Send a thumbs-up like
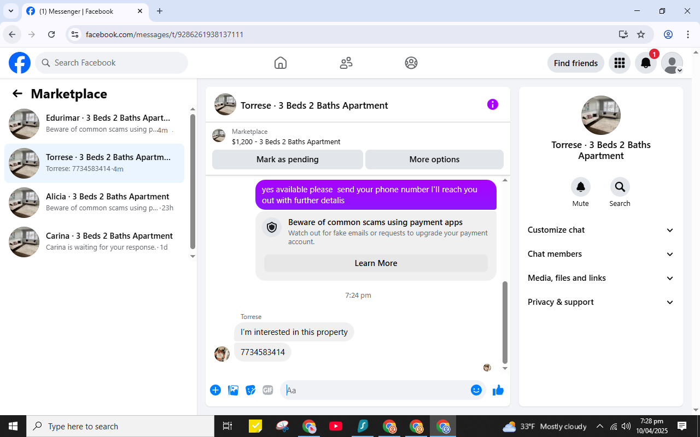Image resolution: width=700 pixels, height=437 pixels. point(498,390)
